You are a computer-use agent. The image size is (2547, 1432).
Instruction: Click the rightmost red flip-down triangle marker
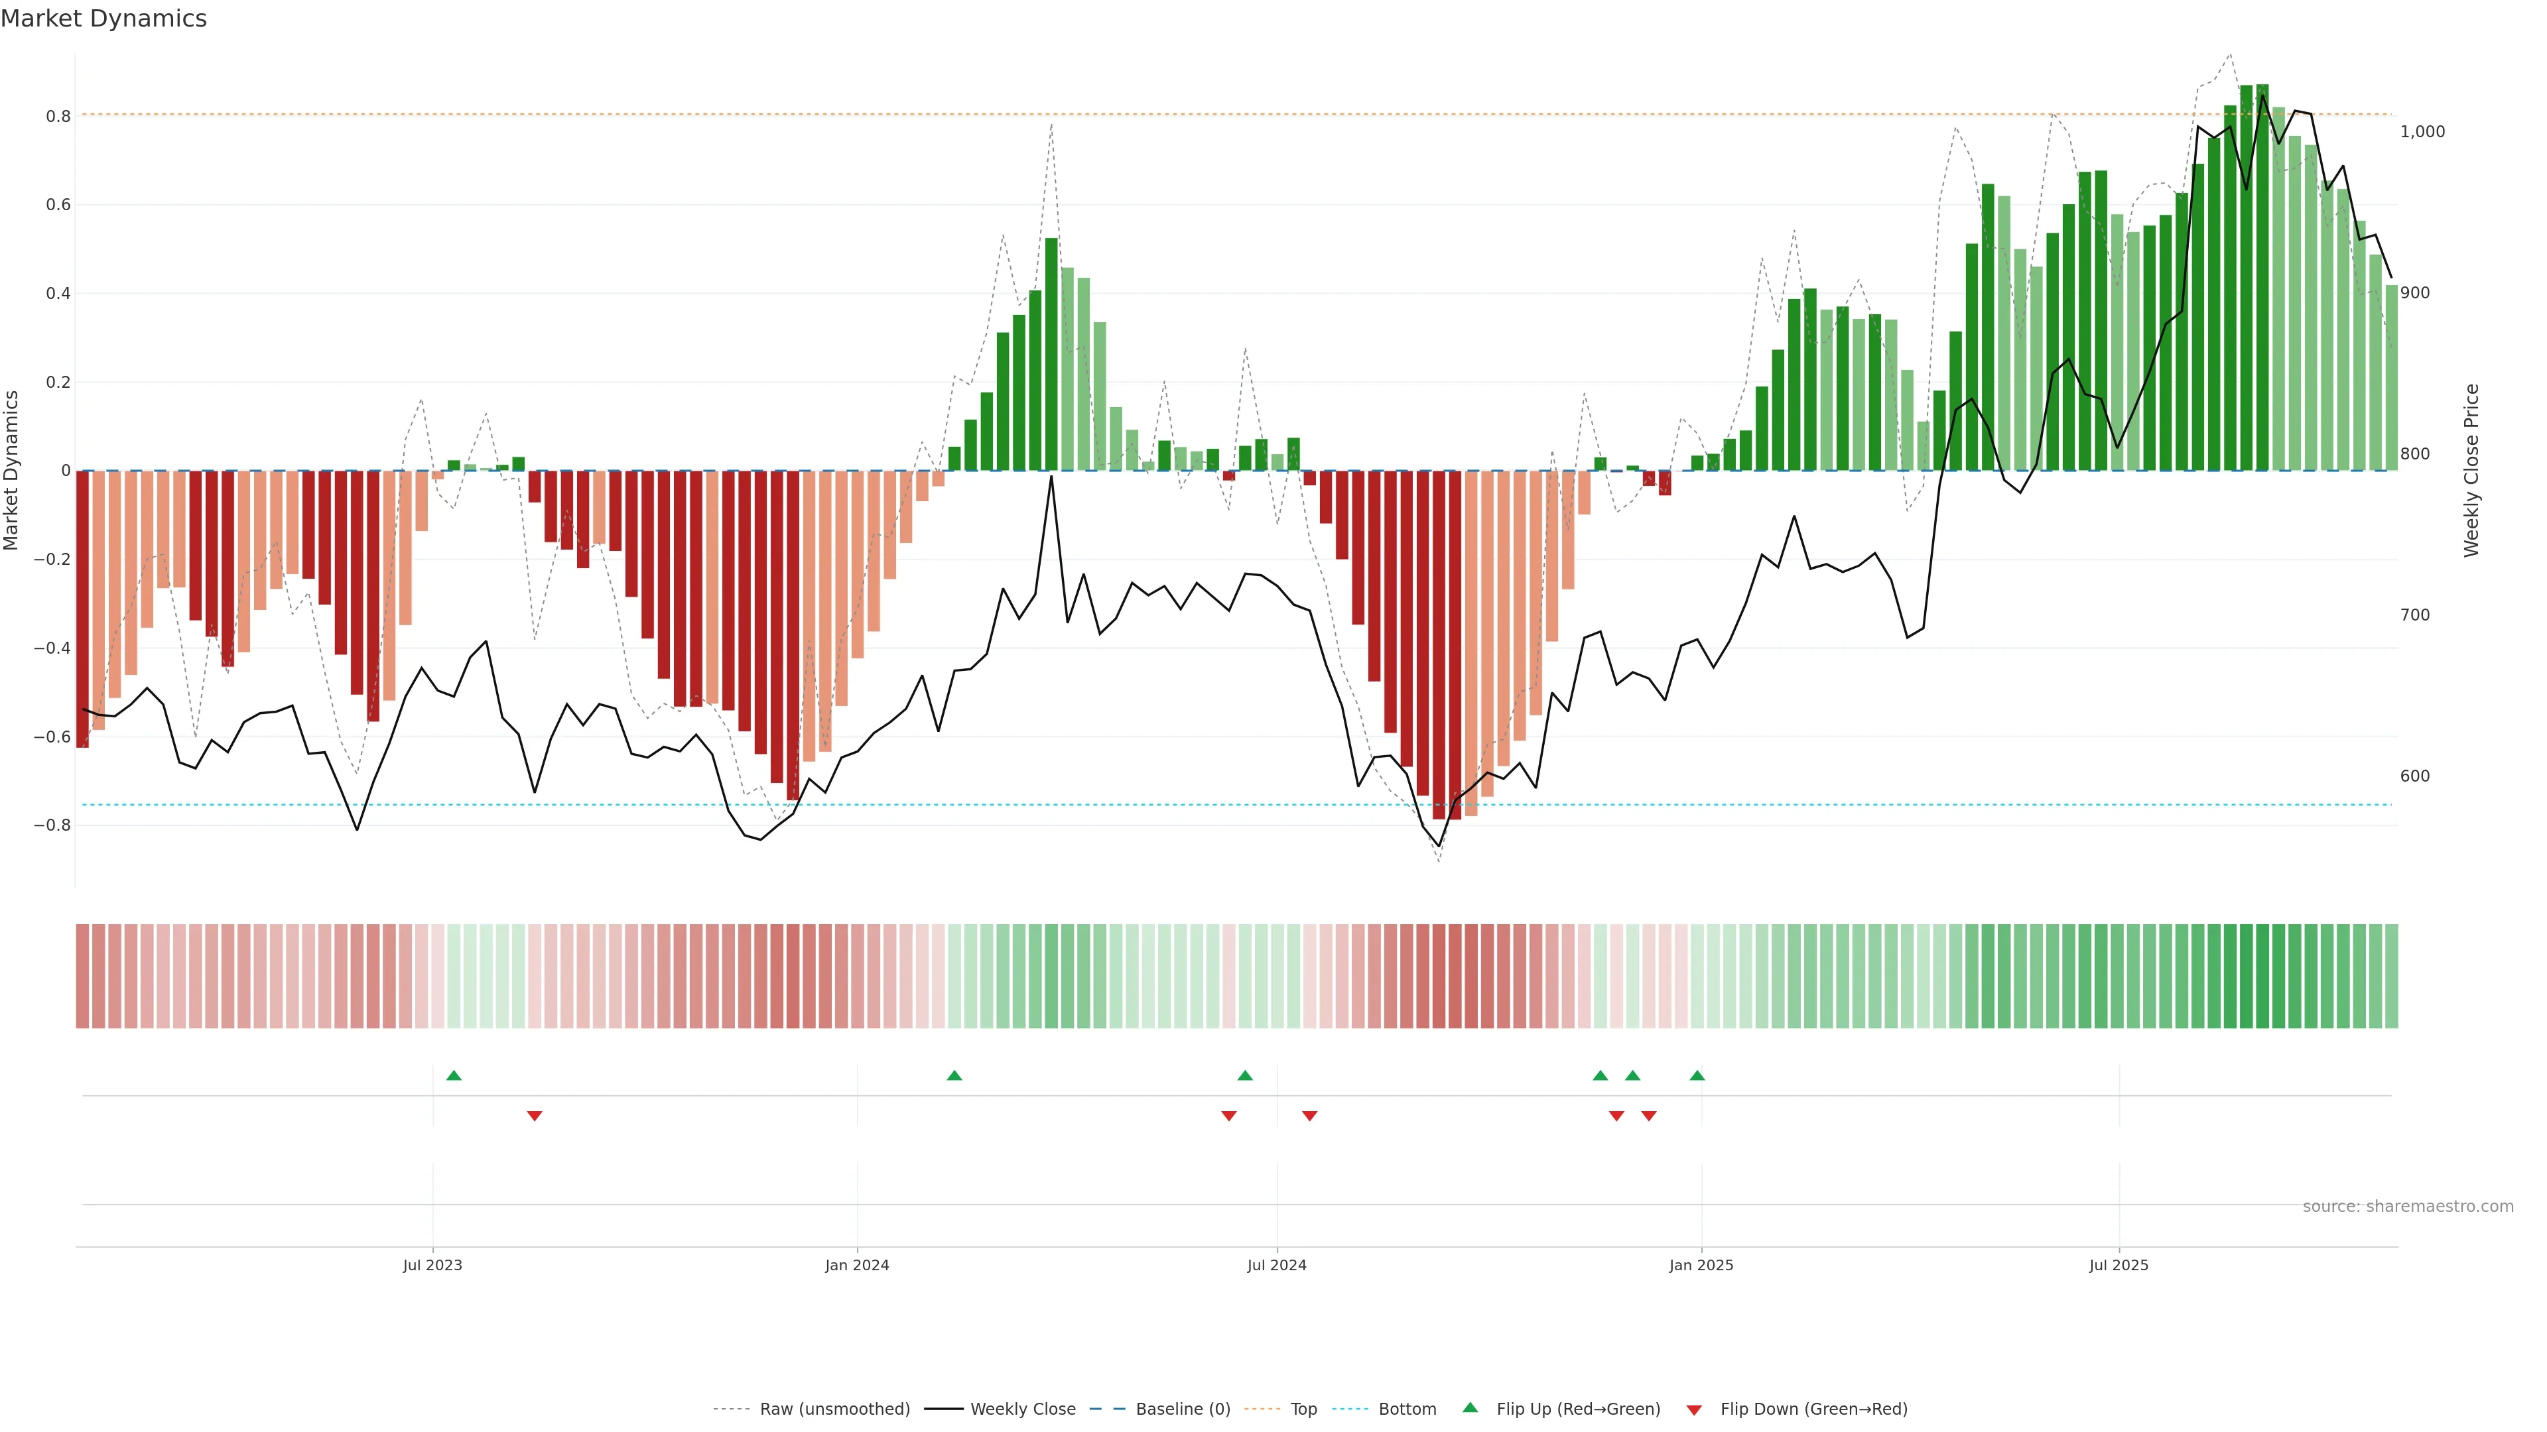(1649, 1116)
